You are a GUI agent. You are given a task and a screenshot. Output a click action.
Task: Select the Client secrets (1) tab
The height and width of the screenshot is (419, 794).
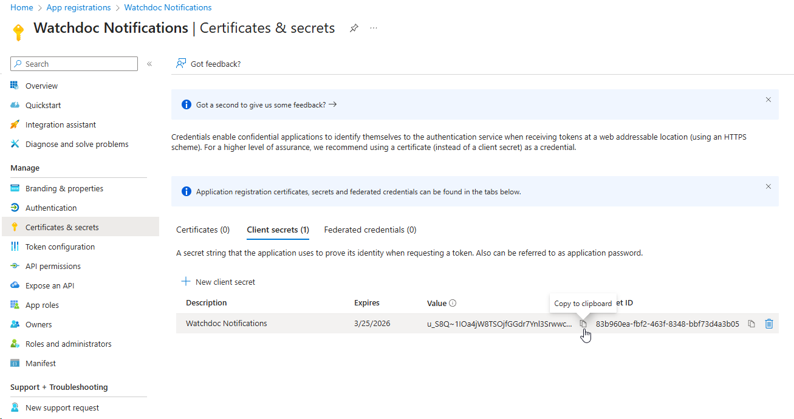(x=278, y=230)
